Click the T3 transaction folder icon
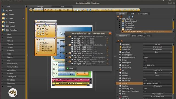The image size is (176, 99). 70,53
